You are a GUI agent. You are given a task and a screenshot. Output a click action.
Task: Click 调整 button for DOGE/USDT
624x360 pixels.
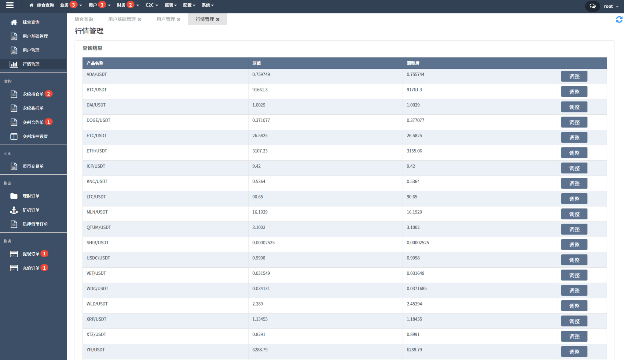[x=574, y=122]
